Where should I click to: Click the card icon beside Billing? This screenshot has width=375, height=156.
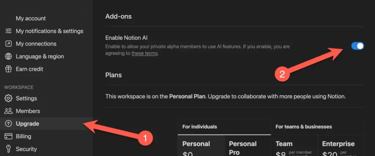[8, 136]
